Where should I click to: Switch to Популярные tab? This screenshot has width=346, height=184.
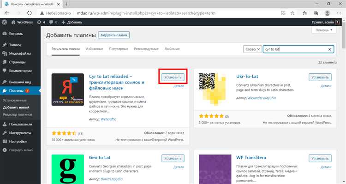tap(119, 49)
